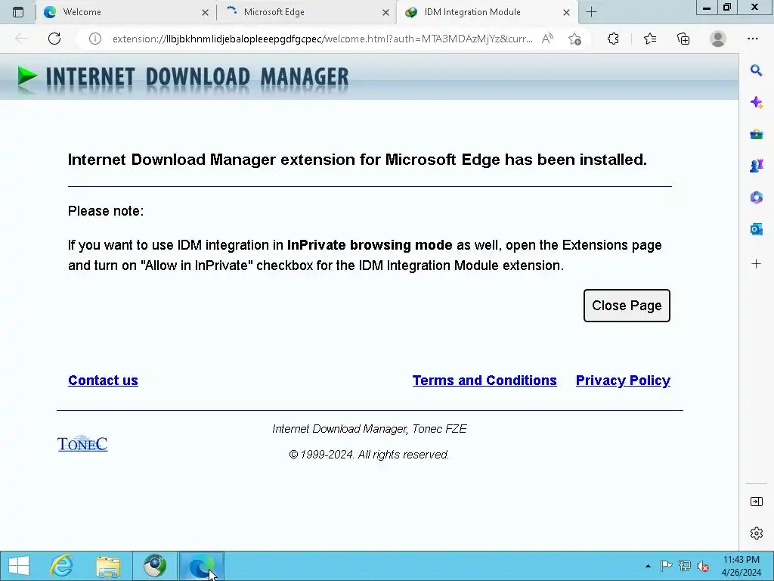Customize sidebar with plus icon
774x581 pixels.
click(756, 264)
